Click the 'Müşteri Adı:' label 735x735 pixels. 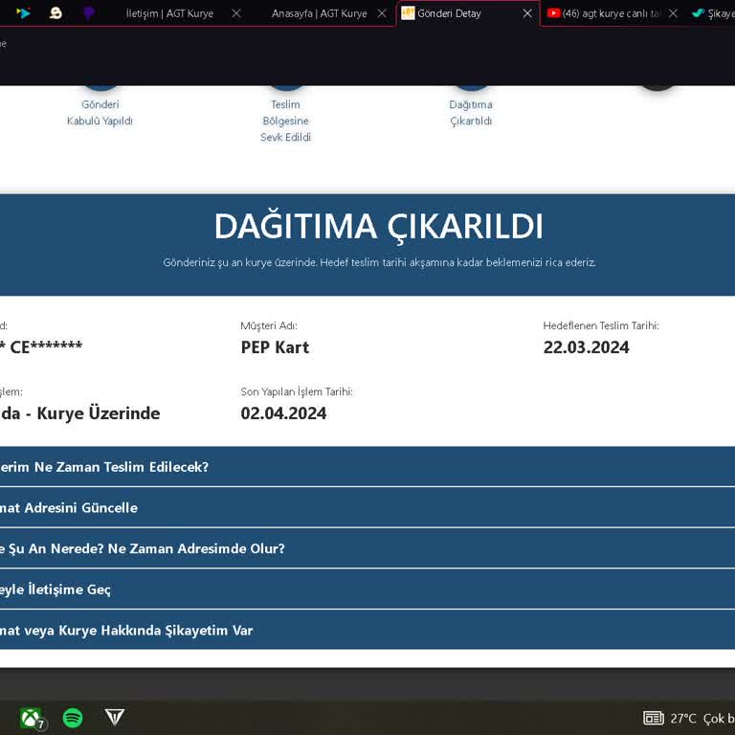(269, 325)
